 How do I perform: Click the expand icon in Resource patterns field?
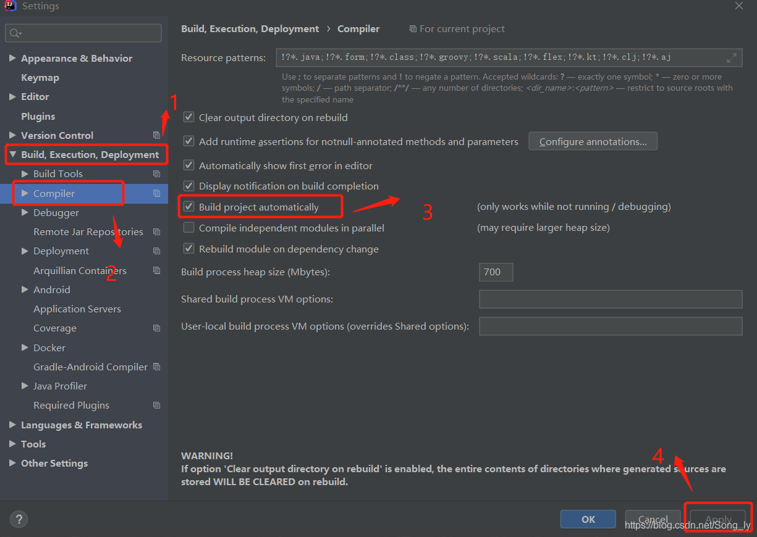732,58
